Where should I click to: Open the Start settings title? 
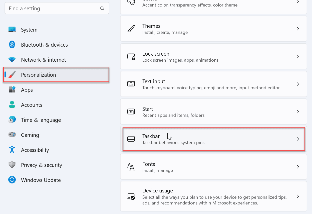(148, 109)
